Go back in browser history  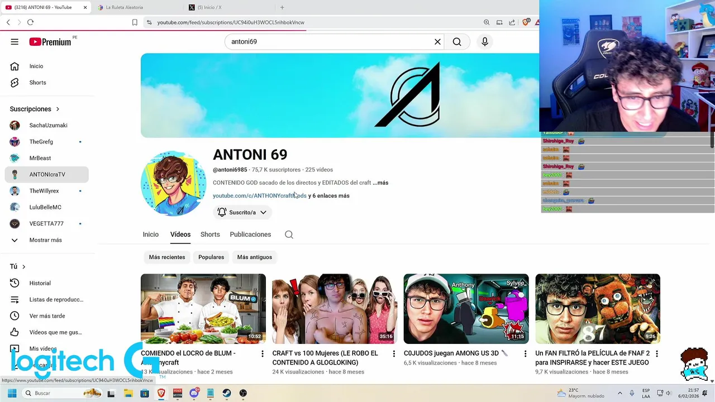(8, 22)
